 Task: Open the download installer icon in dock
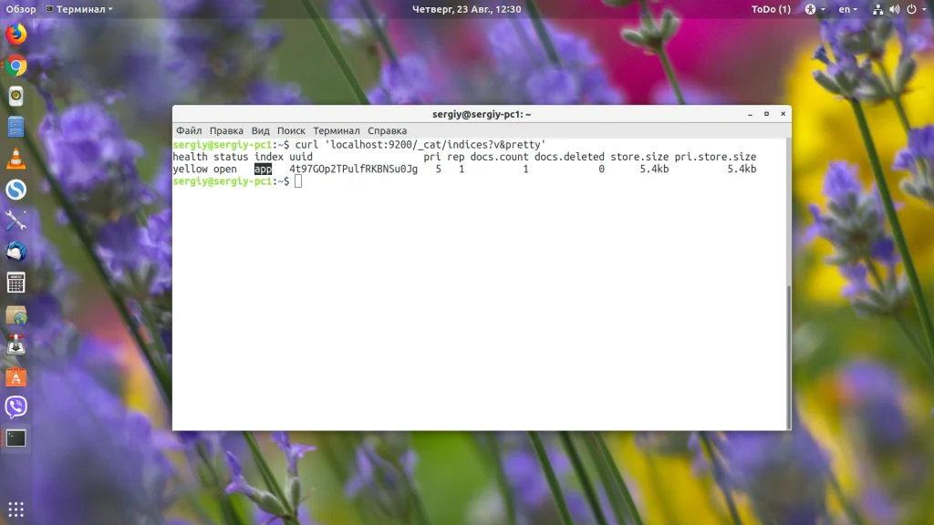[16, 345]
